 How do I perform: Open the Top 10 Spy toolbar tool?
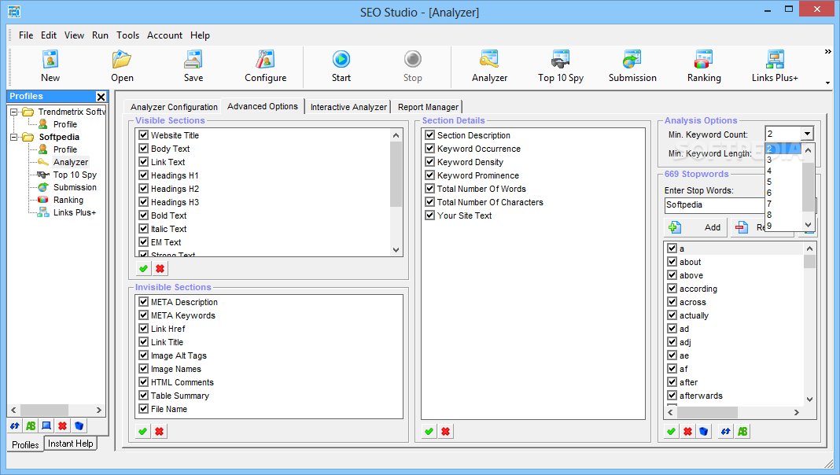[x=561, y=66]
